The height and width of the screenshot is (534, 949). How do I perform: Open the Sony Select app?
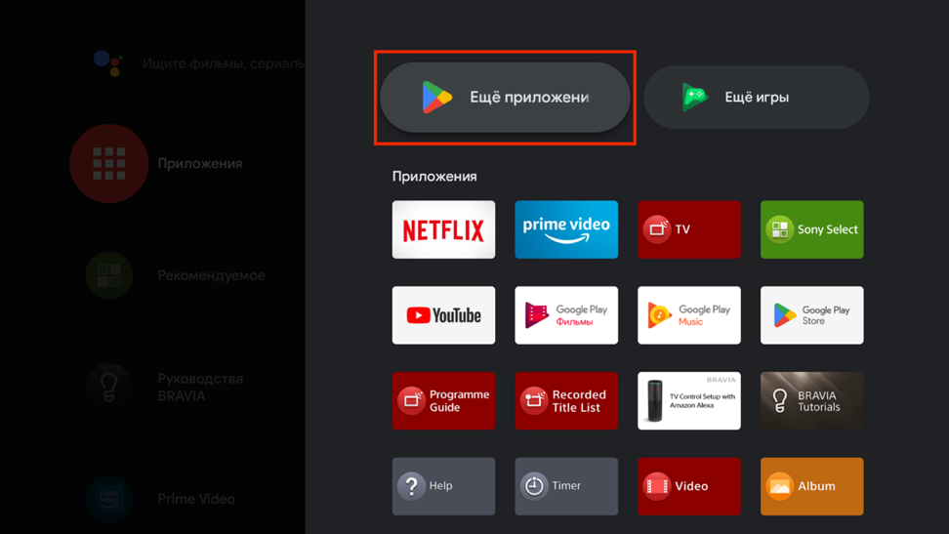[812, 229]
